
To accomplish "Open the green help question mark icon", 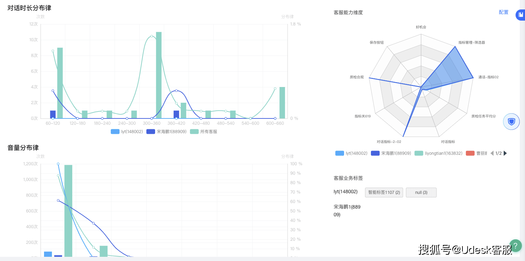I will point(515,246).
